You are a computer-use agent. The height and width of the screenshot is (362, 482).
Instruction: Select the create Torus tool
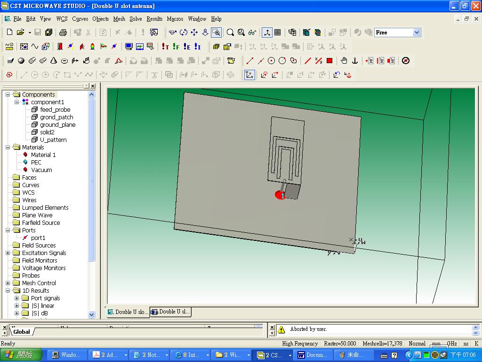point(64,61)
